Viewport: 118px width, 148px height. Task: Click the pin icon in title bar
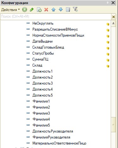tap(108, 3)
